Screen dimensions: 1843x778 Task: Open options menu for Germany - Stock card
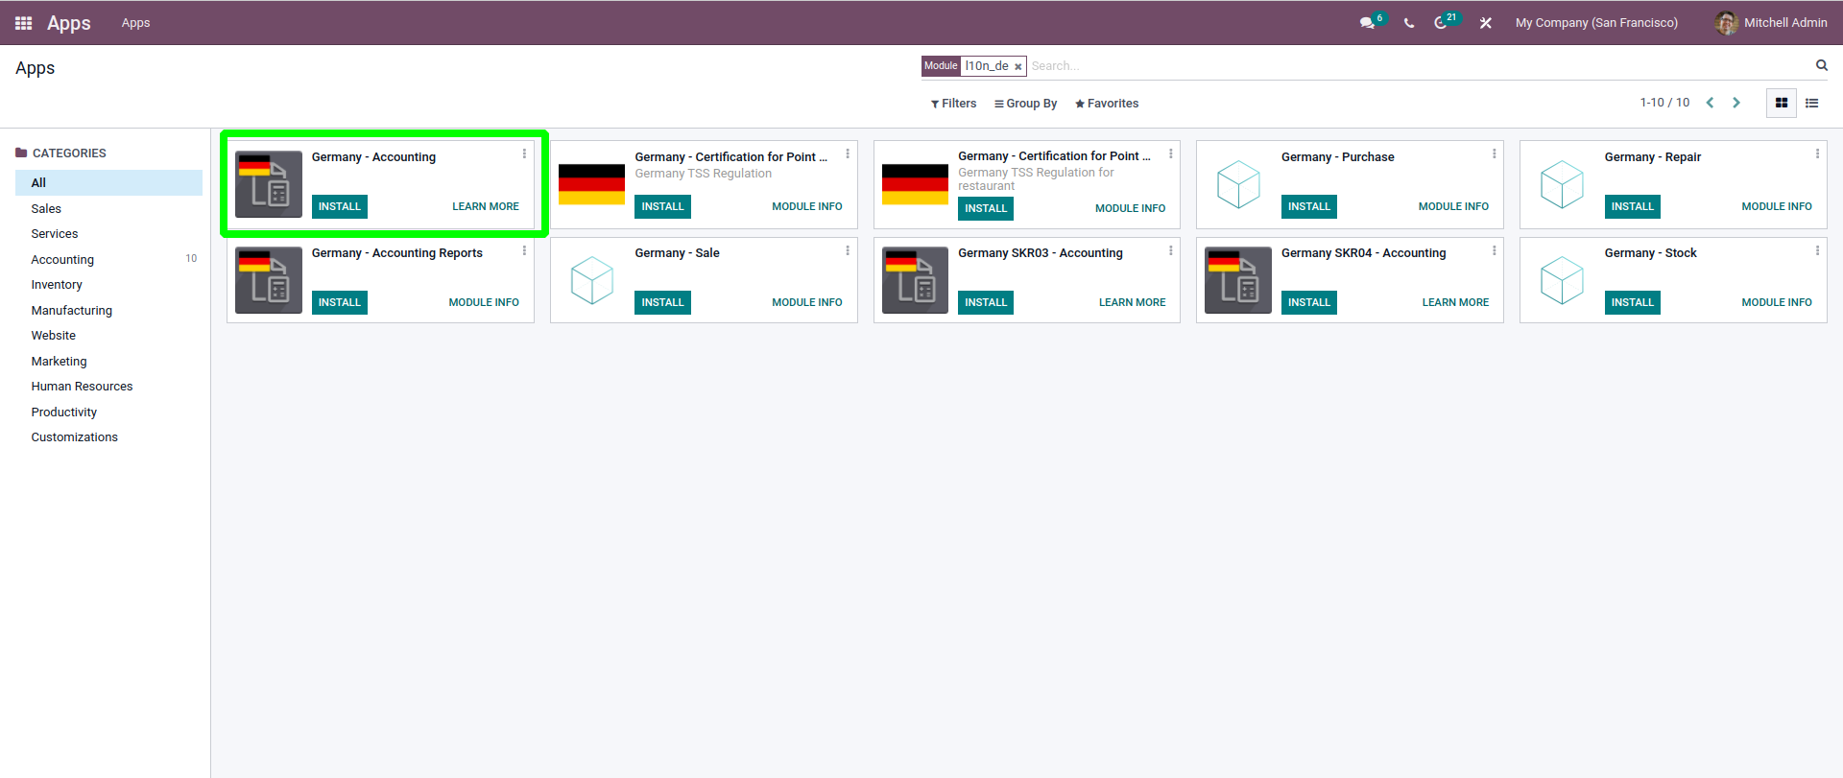click(1817, 250)
